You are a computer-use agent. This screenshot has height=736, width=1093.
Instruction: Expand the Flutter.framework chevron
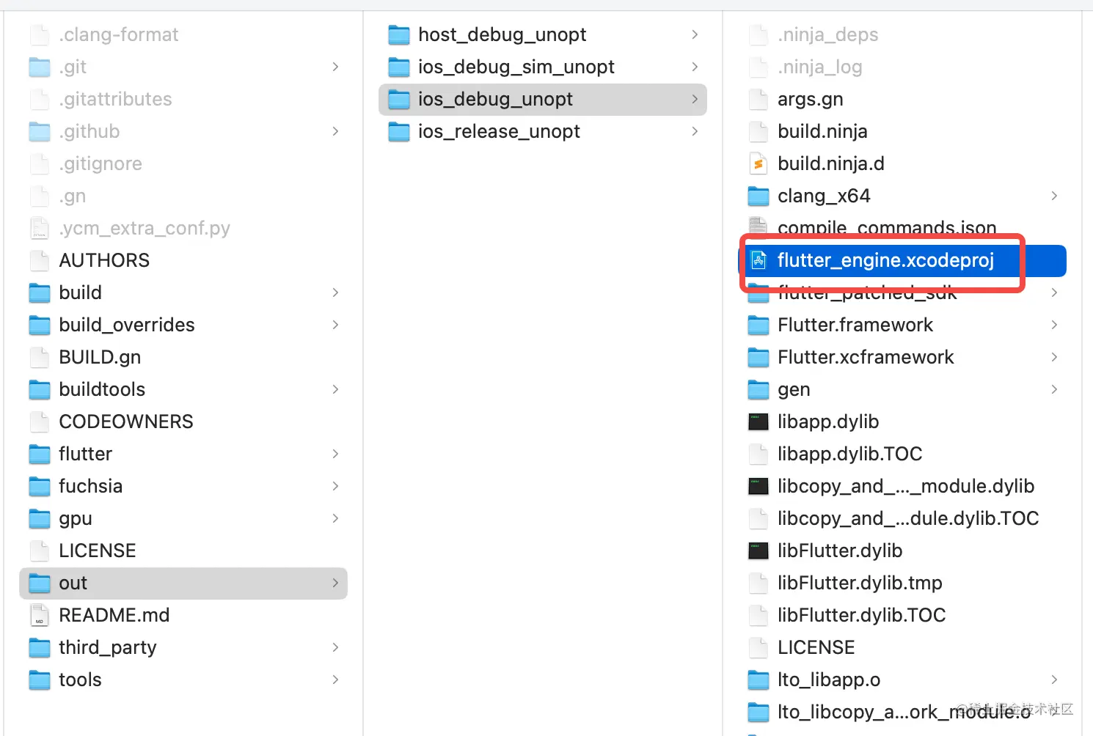click(x=1054, y=325)
